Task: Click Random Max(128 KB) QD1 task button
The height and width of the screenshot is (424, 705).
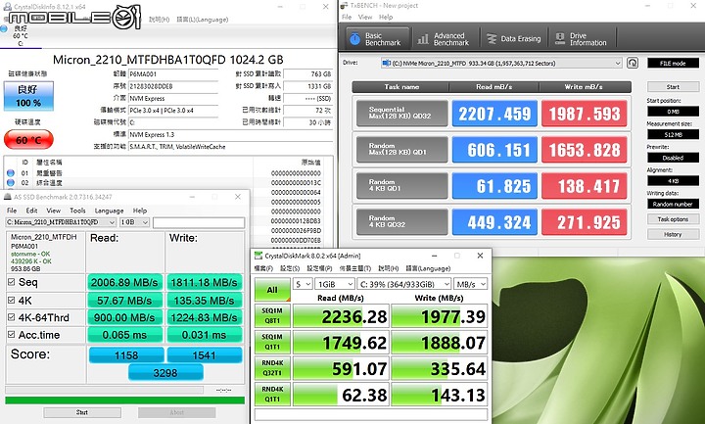Action: (402, 149)
